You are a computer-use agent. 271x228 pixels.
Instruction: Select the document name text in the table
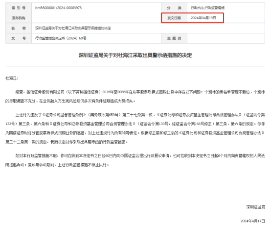click(73, 28)
